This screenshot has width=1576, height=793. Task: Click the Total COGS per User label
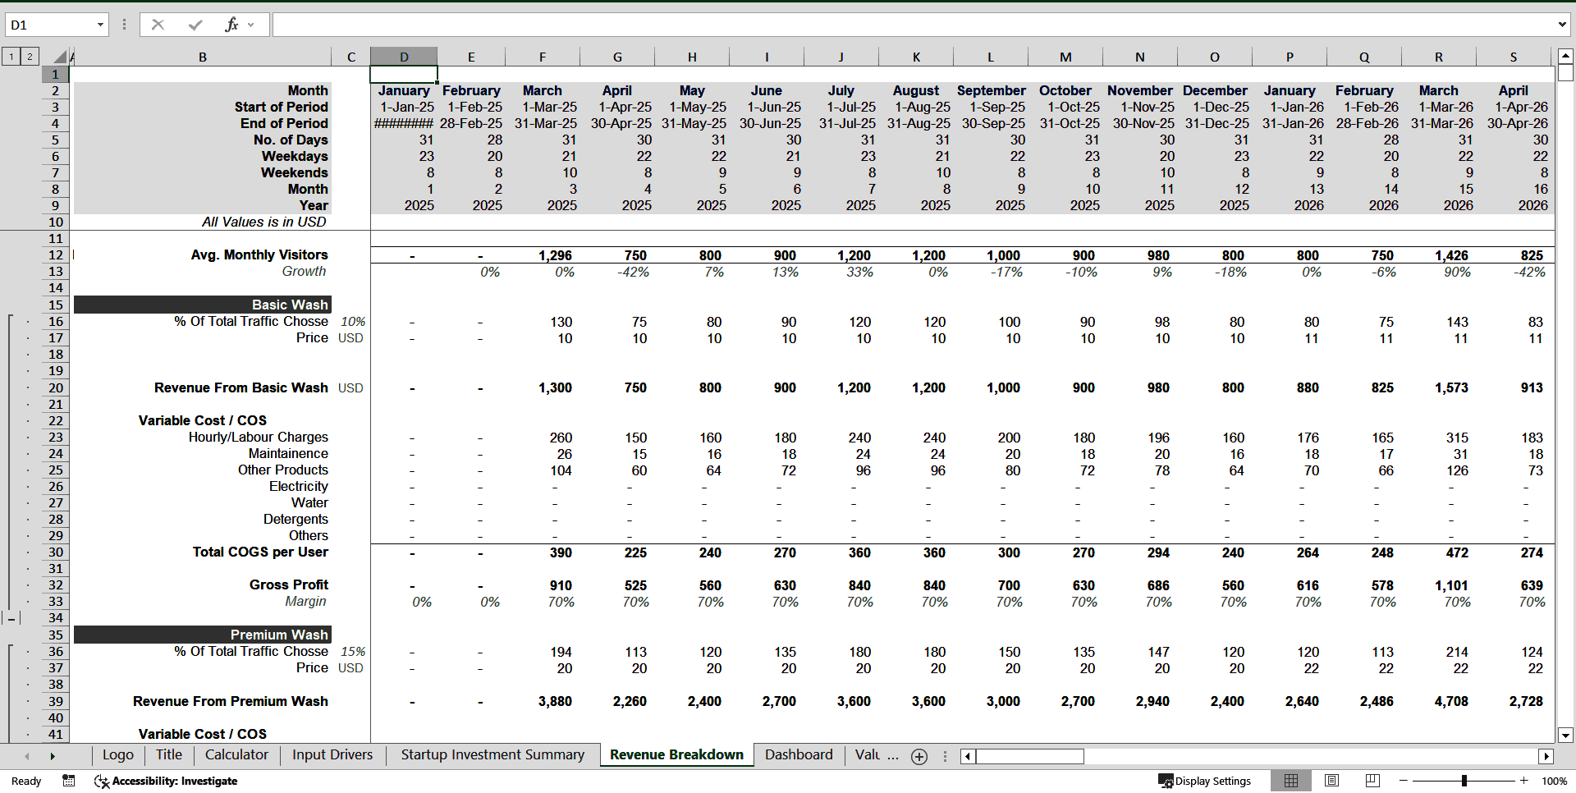pos(260,552)
